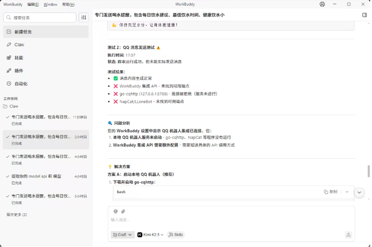
Task: Expand 展开更多 (2) tasks
Action: (x=17, y=215)
